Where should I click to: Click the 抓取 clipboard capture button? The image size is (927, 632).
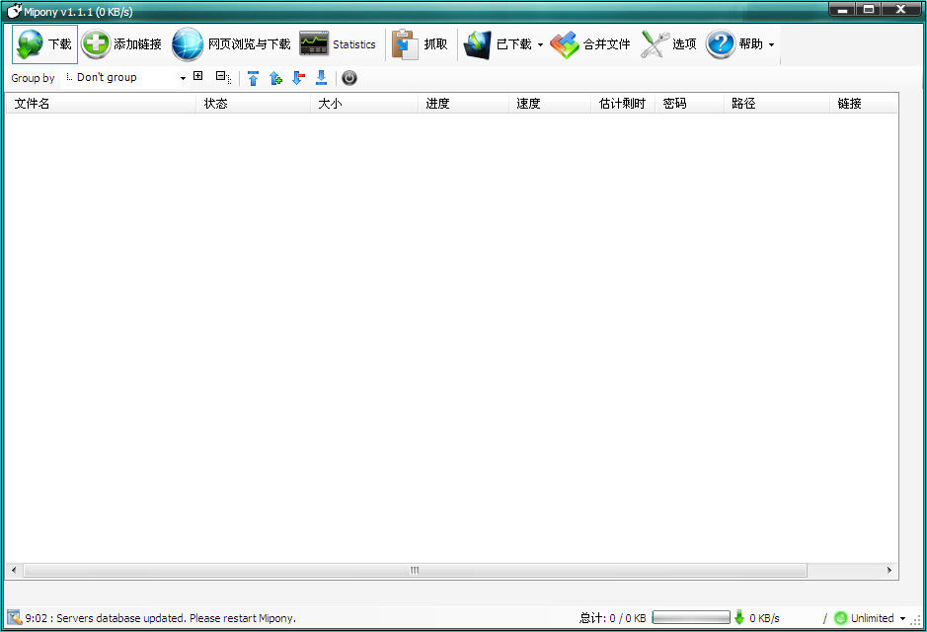pos(420,44)
